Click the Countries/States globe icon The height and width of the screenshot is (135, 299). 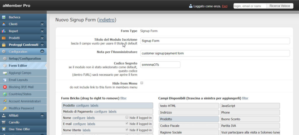pyautogui.click(x=5, y=94)
